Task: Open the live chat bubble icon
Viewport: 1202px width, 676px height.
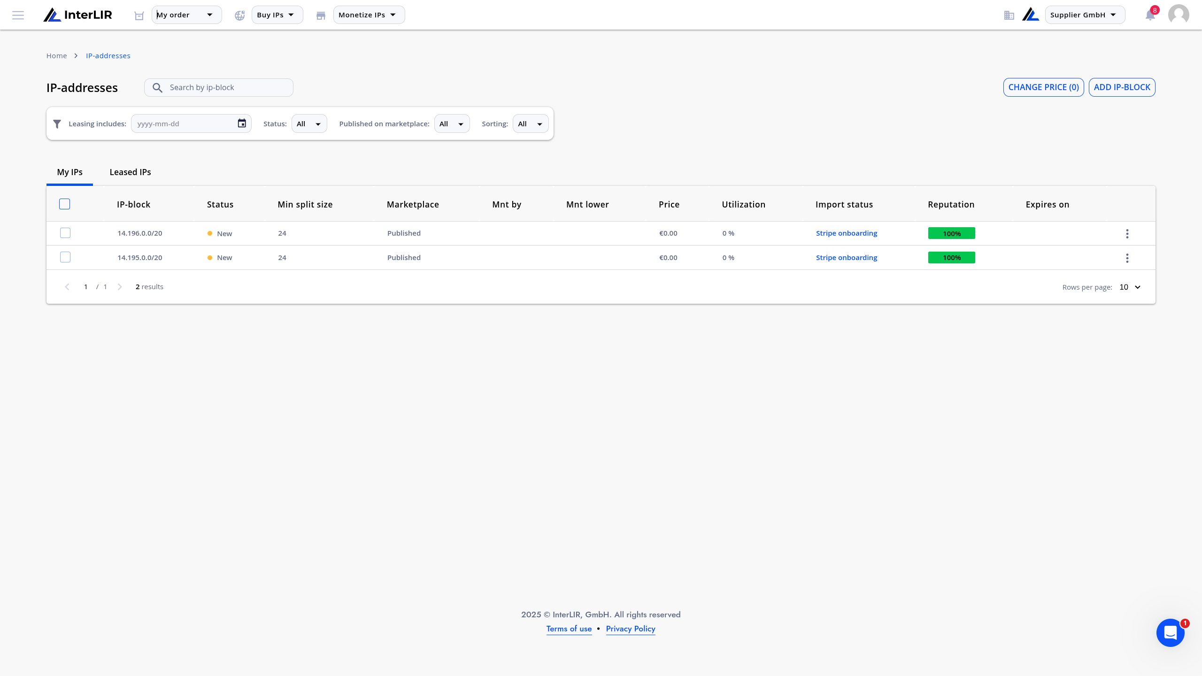Action: [x=1170, y=633]
